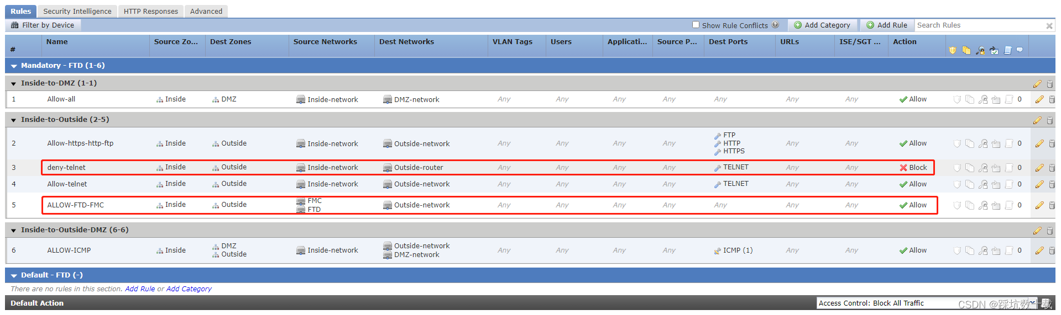Click DMZ-network in Allow-all row
This screenshot has width=1061, height=315.
[x=417, y=100]
